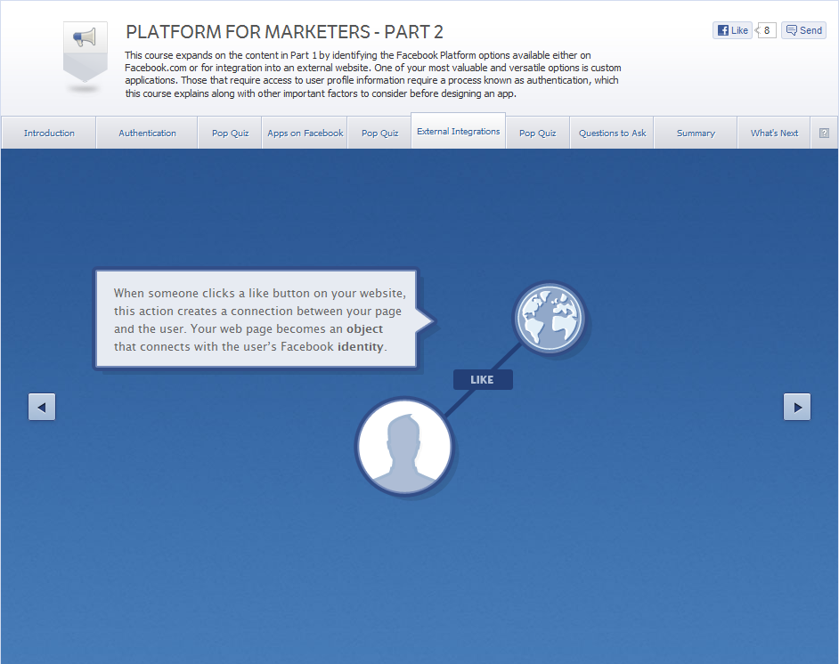Select the Apps on Facebook tab
Viewport: 839px width, 664px height.
305,134
